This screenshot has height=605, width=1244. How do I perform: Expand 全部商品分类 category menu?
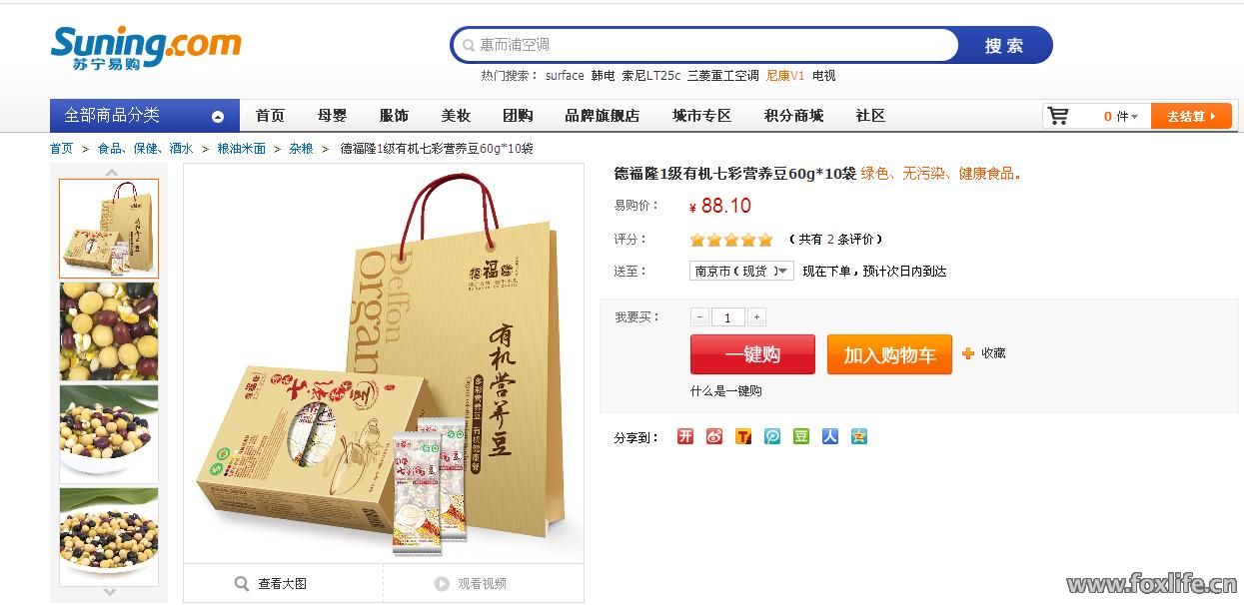coord(145,116)
